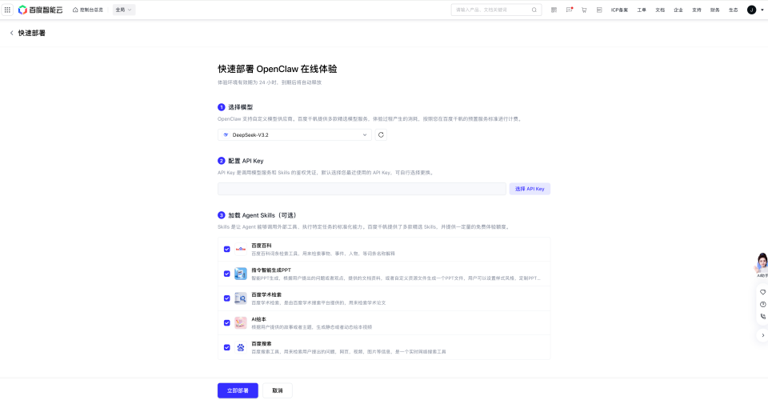
Task: Go back with the 快速部署 arrow
Action: click(x=12, y=33)
